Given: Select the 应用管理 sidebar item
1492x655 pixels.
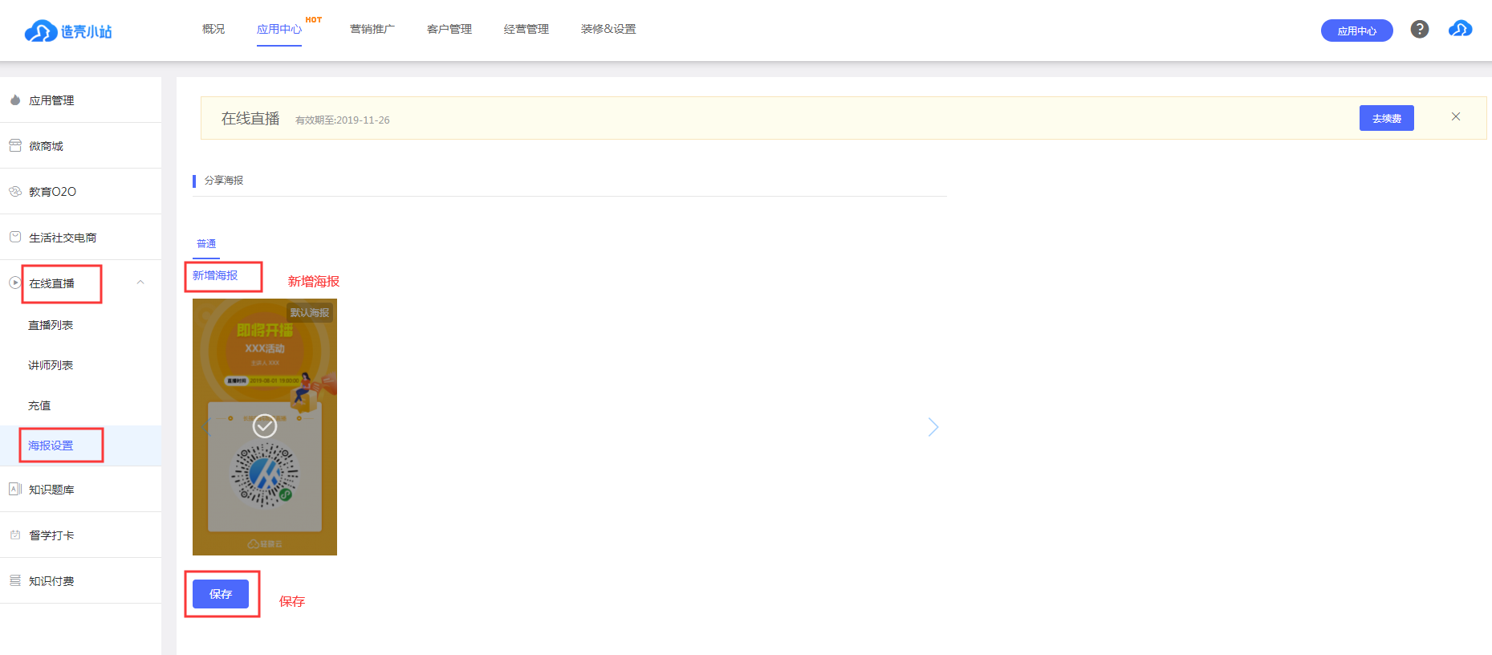Looking at the screenshot, I should click(x=80, y=100).
